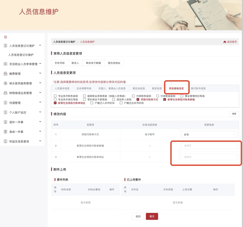Click the 退休一件事 sidebar icon

pyautogui.click(x=5, y=122)
